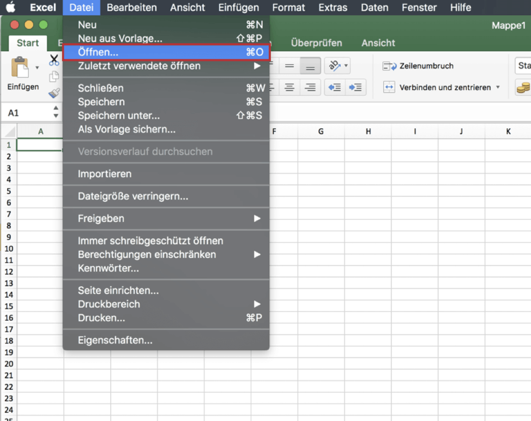The width and height of the screenshot is (531, 421).
Task: Select Als Vorlage sichern...
Action: pyautogui.click(x=166, y=129)
